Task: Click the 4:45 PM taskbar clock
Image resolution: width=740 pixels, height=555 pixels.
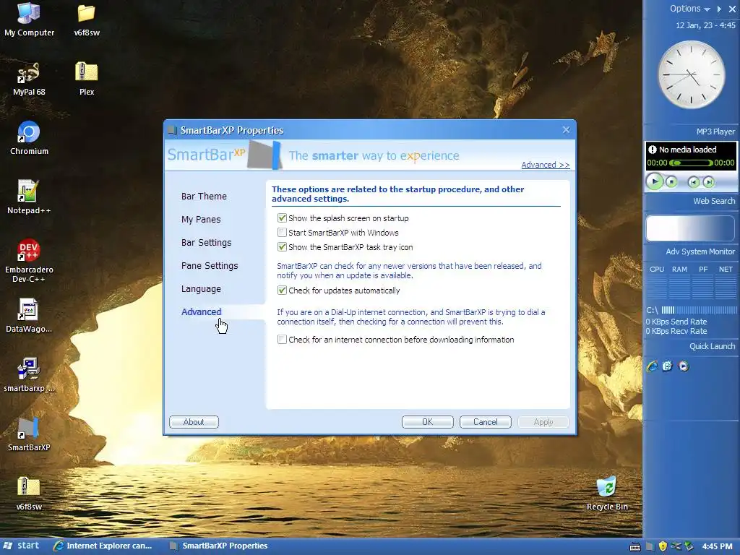Action: (718, 546)
